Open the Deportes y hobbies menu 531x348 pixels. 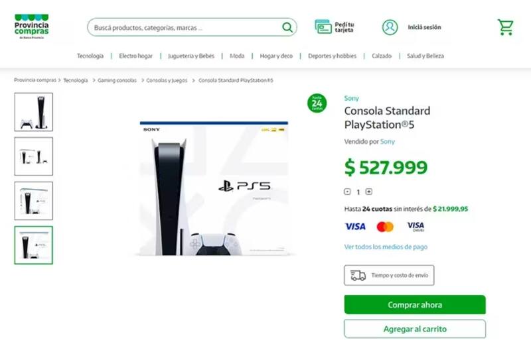(332, 56)
